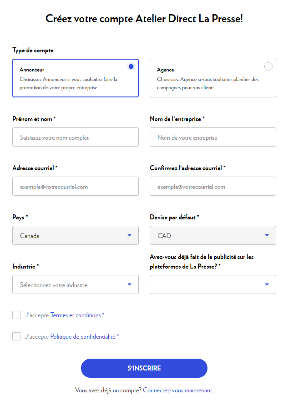The height and width of the screenshot is (406, 288).
Task: Open the Industrie selection dropdown
Action: pos(76,284)
